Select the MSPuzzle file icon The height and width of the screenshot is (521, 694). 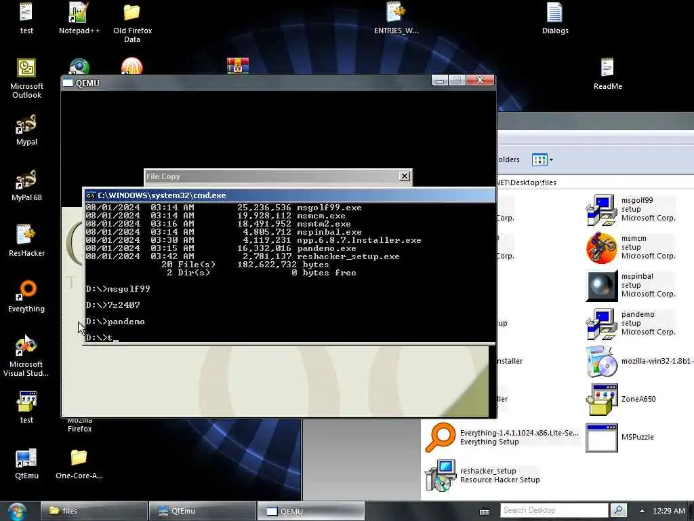[x=602, y=438]
